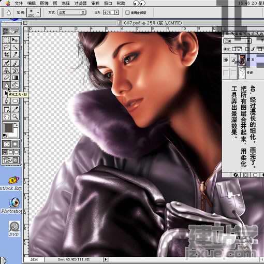The width and height of the screenshot is (264, 264).
Task: Open the mode (方式) dropdown in options bar
Action: click(71, 12)
